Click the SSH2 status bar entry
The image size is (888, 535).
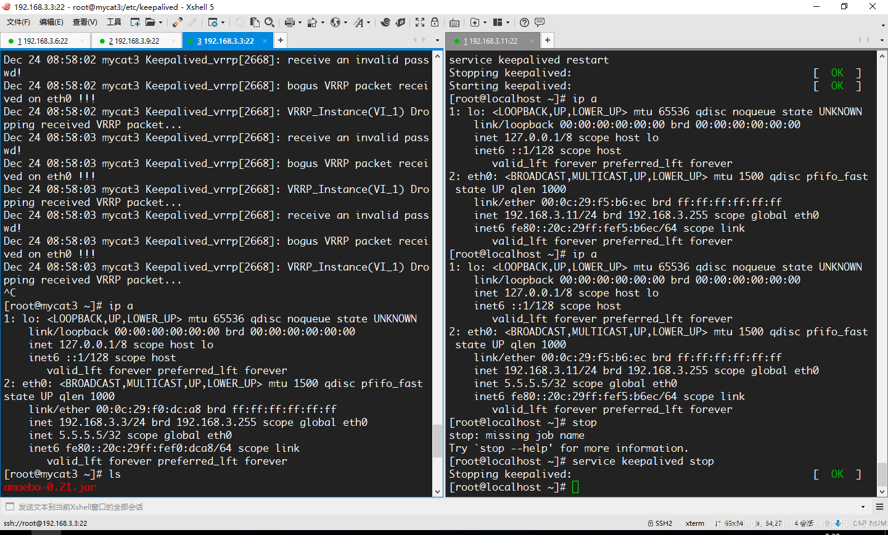[x=660, y=523]
